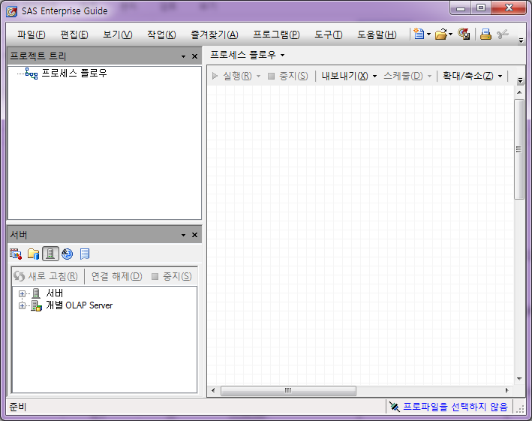
Task: Click the 프로파일을 선택하지 않음 link
Action: (455, 407)
